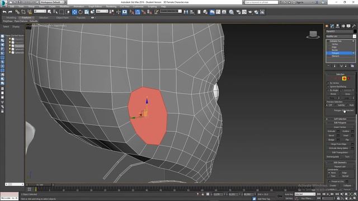The width and height of the screenshot is (358, 201).
Task: Collapse the Edit Geometry rollout
Action: 340,162
